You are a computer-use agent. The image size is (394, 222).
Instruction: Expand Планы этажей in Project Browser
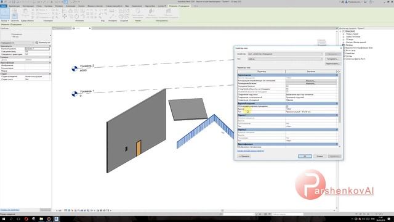coord(344,34)
